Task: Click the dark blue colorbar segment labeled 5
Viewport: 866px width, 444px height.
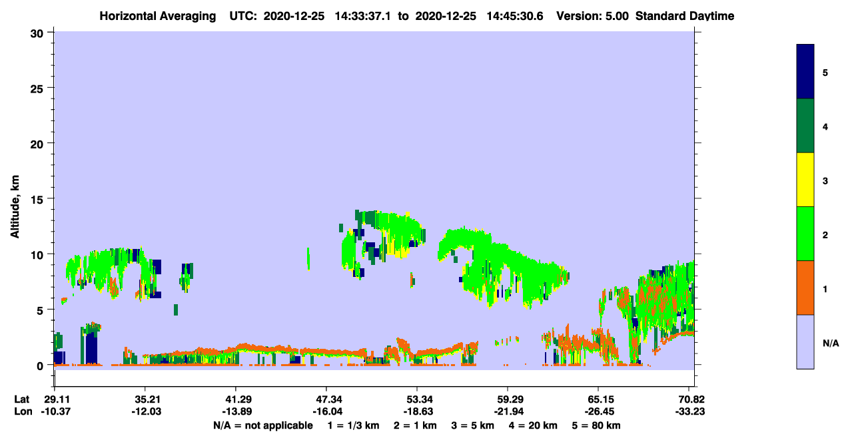Action: [x=805, y=72]
